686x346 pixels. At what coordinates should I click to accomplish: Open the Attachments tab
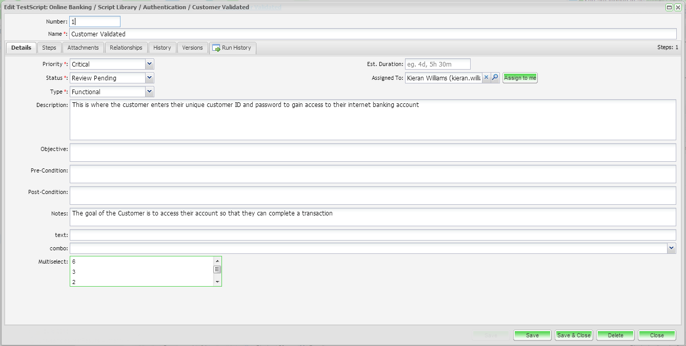(x=83, y=48)
